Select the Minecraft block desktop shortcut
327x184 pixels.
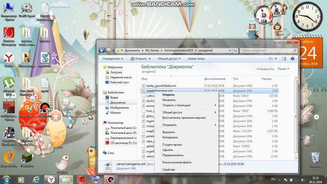click(27, 159)
